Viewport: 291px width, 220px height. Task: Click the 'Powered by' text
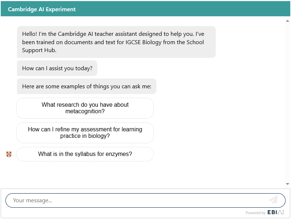click(255, 213)
